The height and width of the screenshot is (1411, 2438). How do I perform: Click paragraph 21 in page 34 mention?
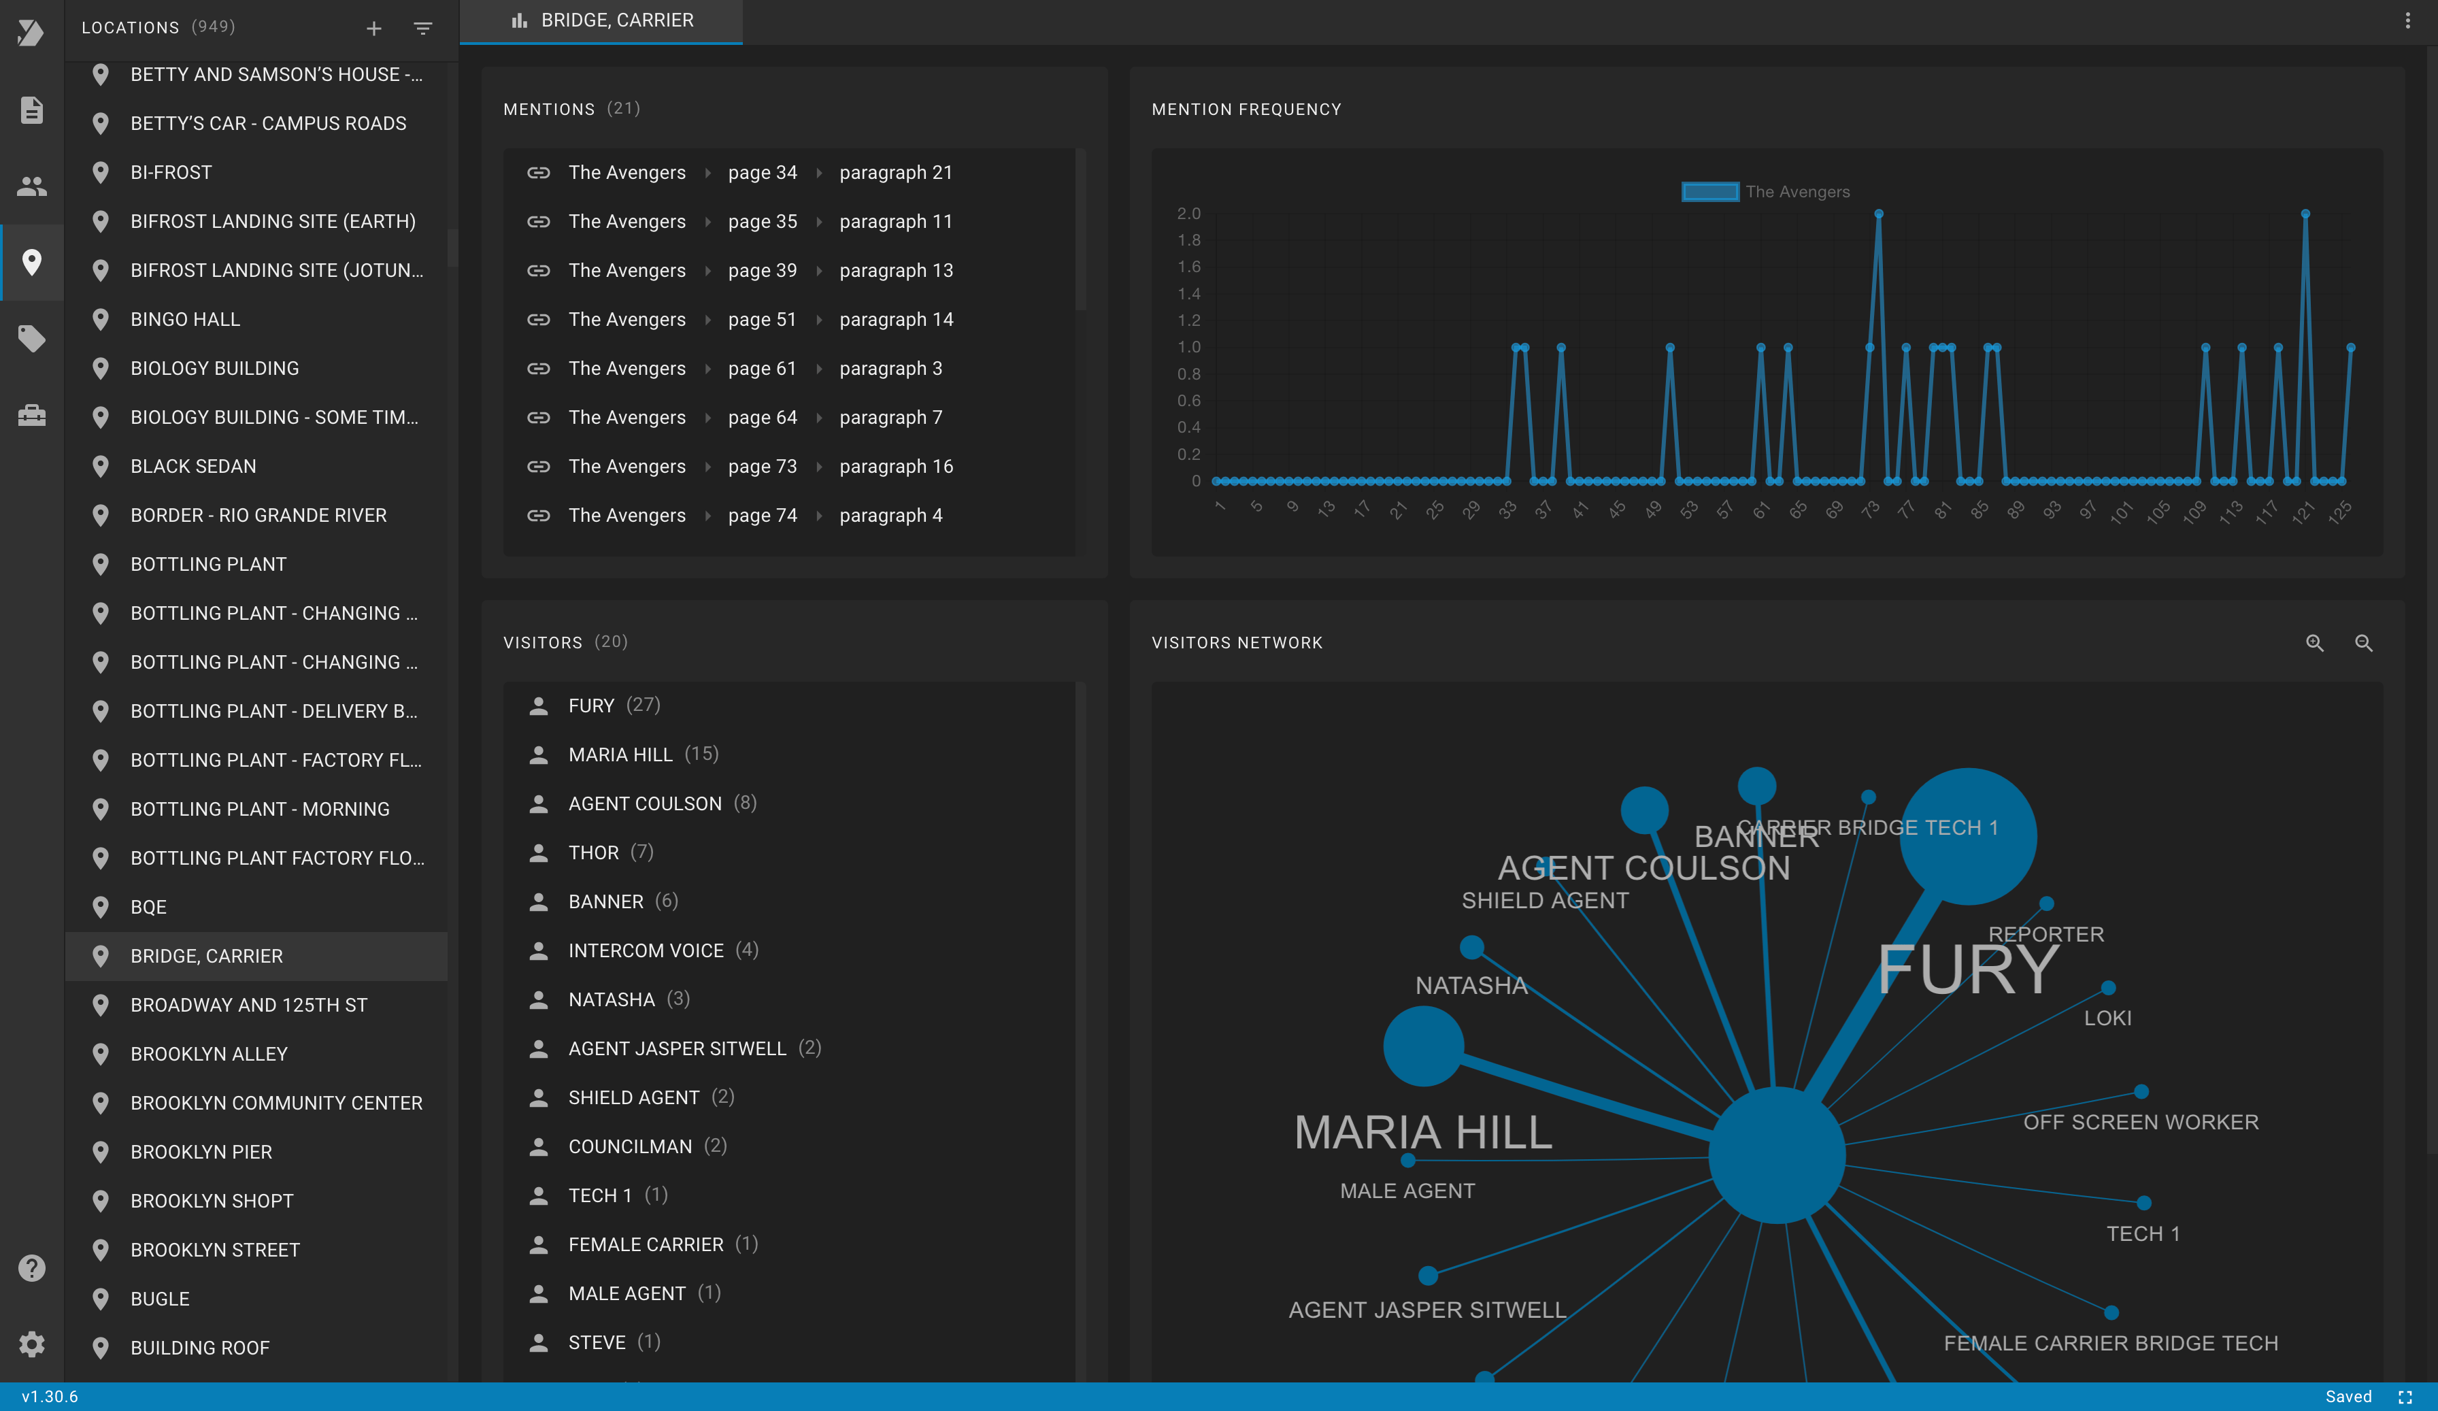pyautogui.click(x=896, y=172)
